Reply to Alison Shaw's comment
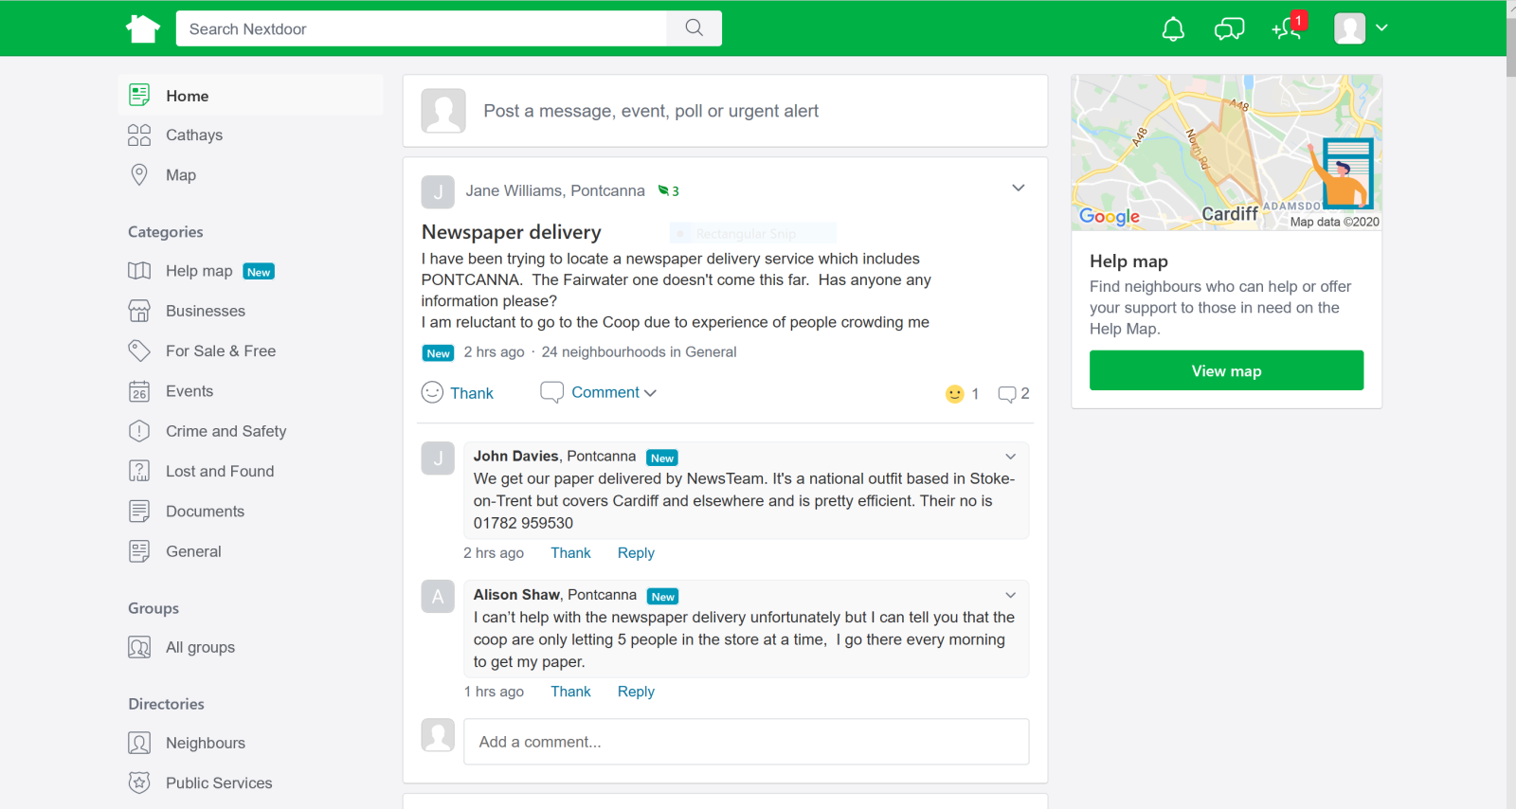1516x809 pixels. coord(636,692)
